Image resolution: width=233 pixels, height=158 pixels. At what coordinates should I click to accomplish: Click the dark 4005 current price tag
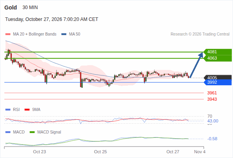(x=218, y=77)
